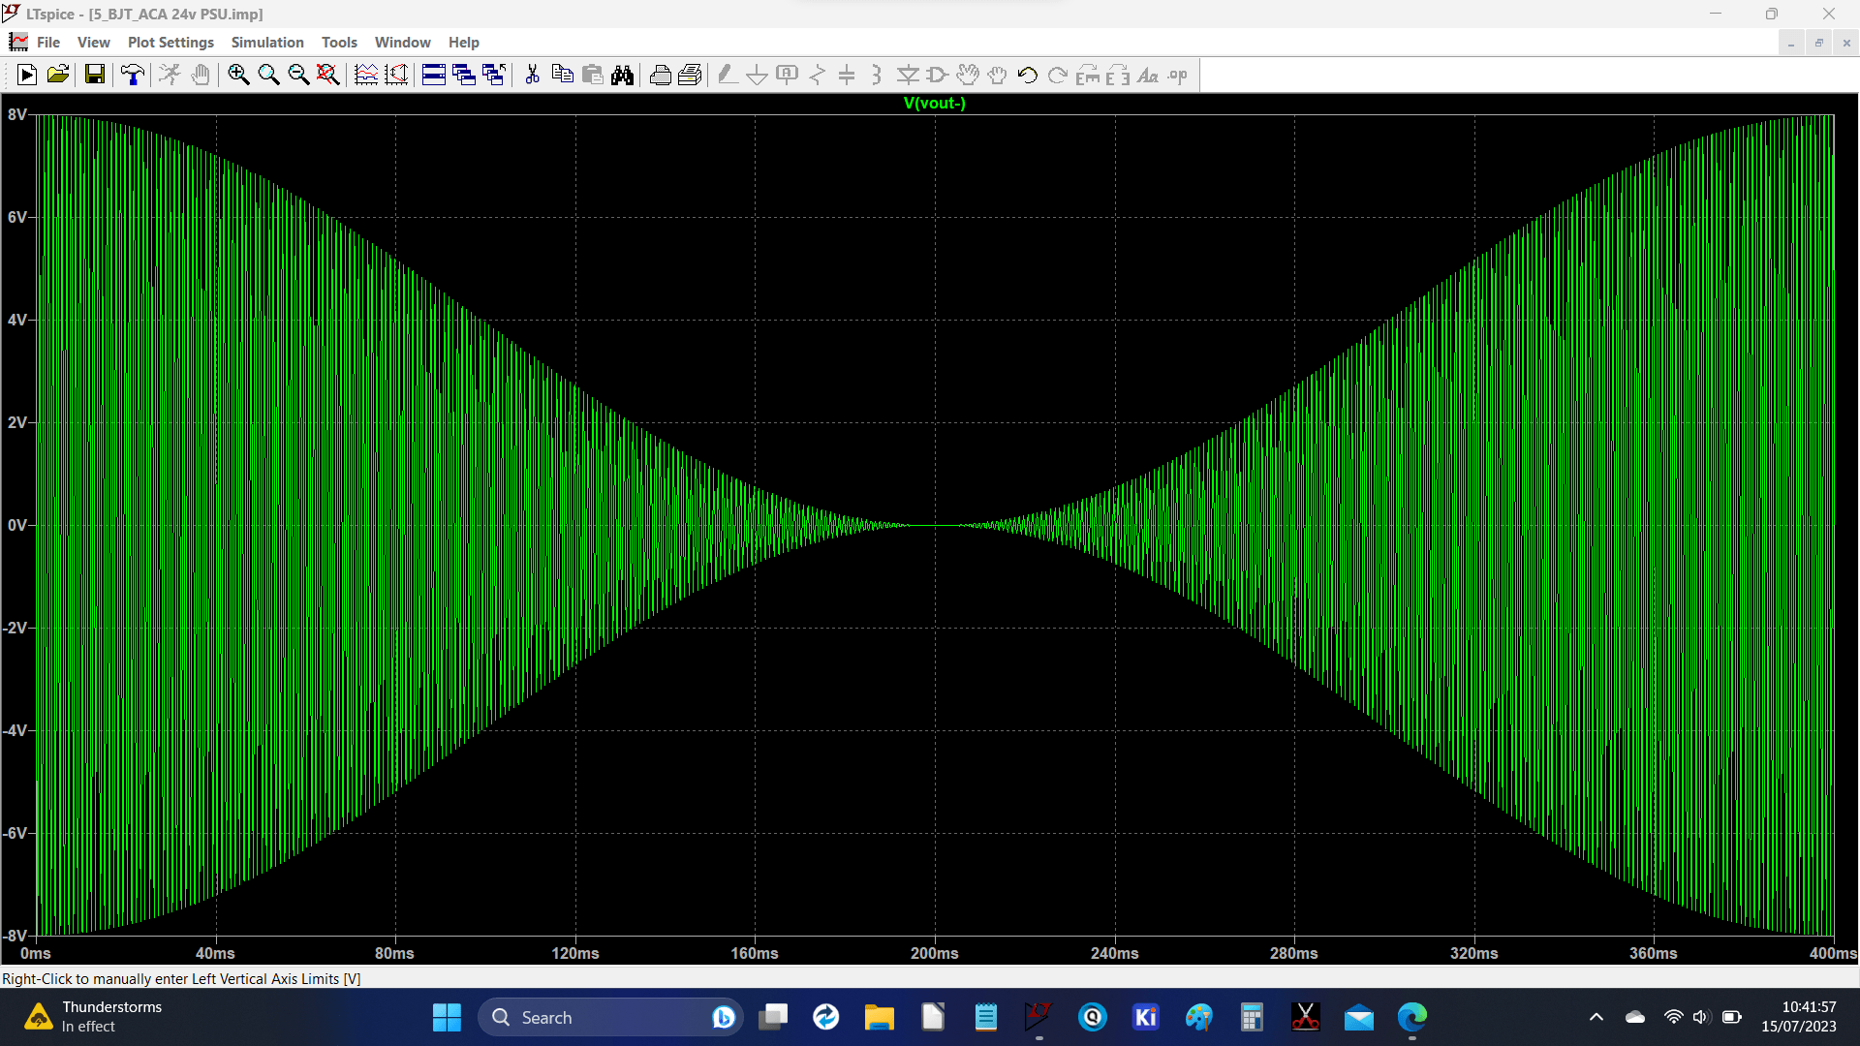Screen dimensions: 1860x1046
Task: Show hidden tray icons chevron
Action: click(x=1596, y=1017)
